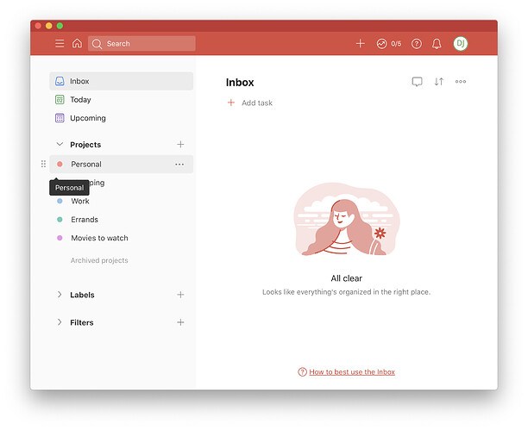The width and height of the screenshot is (528, 430).
Task: Open the Personal project
Action: pos(122,165)
